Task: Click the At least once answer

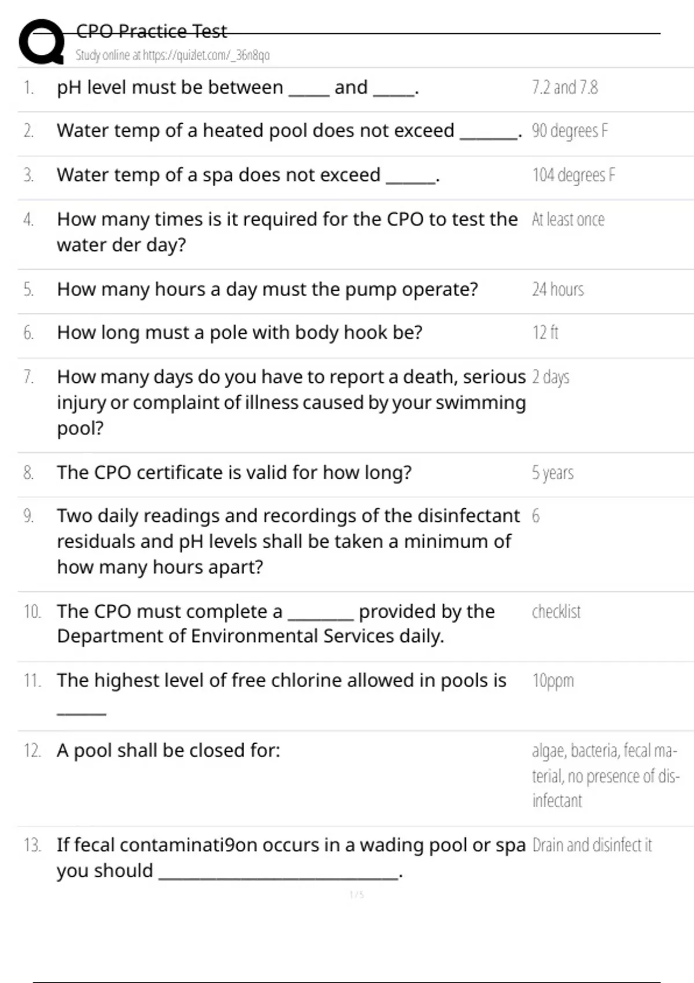Action: pos(568,219)
